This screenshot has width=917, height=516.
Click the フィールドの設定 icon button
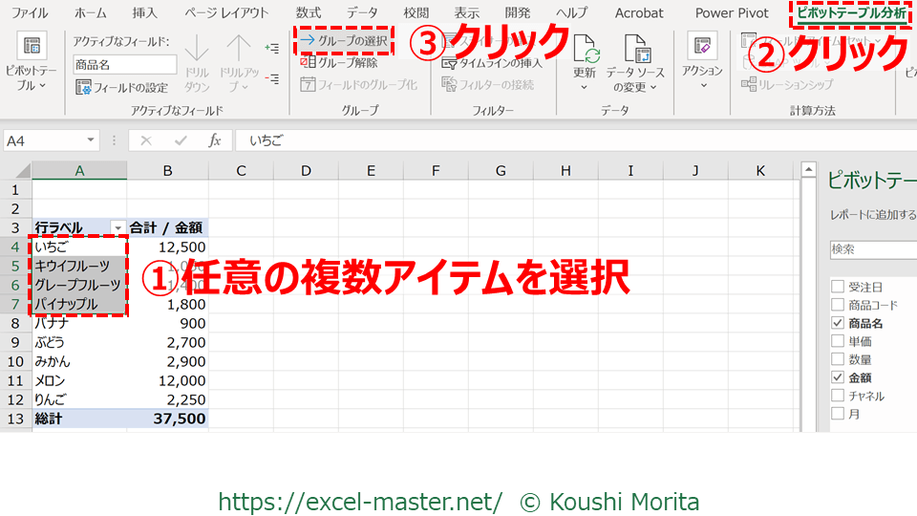(83, 88)
